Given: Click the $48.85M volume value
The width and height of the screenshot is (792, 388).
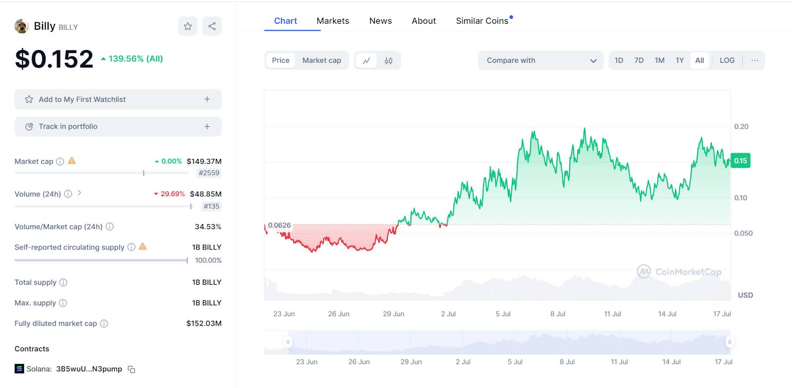Looking at the screenshot, I should click(x=205, y=194).
